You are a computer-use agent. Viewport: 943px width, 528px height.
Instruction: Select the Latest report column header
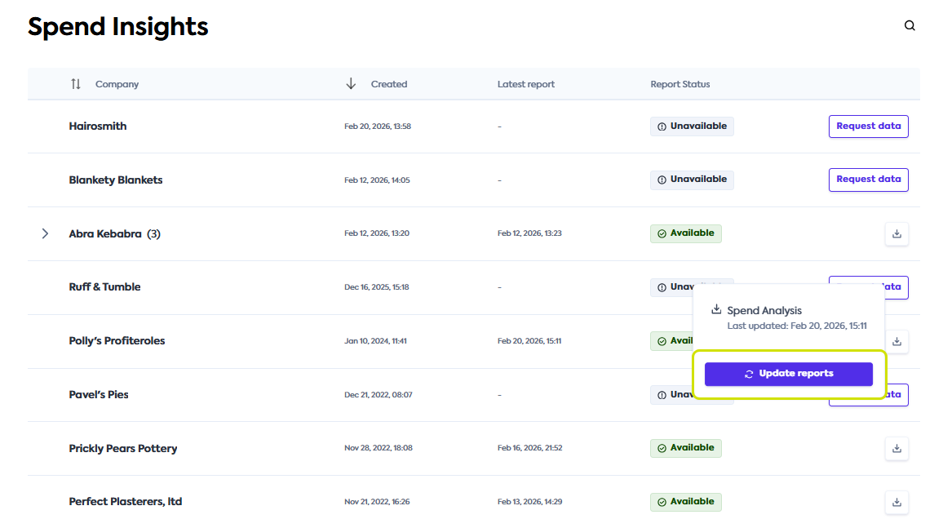525,84
